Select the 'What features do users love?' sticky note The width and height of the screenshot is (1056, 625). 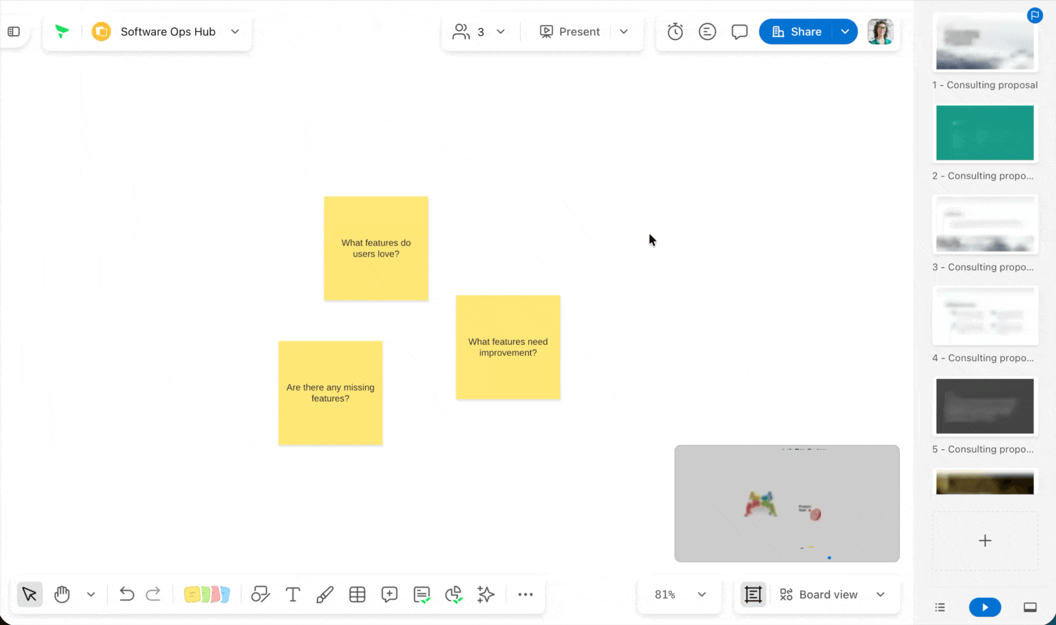click(376, 249)
